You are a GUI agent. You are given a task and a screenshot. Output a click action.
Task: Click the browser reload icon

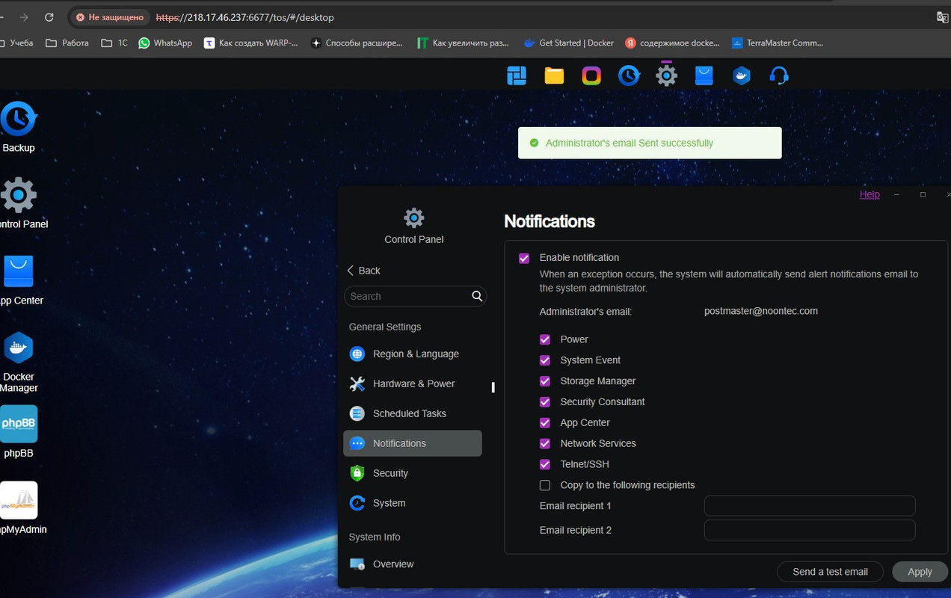click(x=49, y=17)
